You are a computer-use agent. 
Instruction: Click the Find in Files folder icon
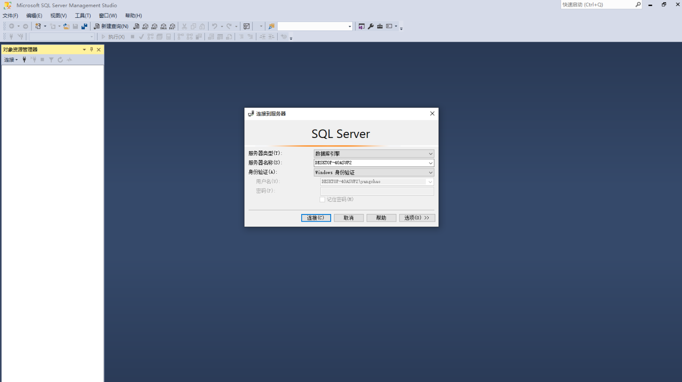point(271,26)
